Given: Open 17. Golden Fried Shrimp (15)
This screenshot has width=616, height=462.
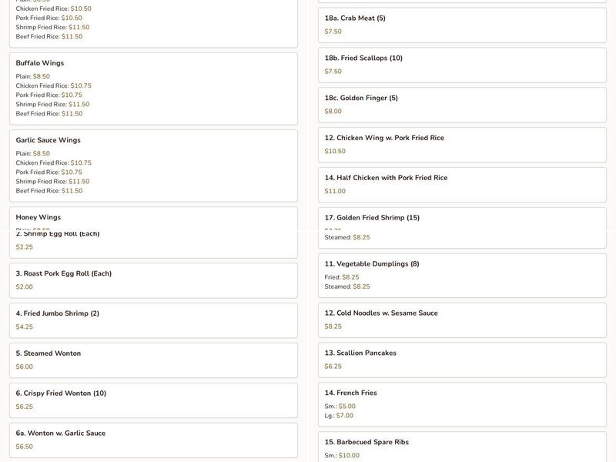Looking at the screenshot, I should pyautogui.click(x=462, y=218).
